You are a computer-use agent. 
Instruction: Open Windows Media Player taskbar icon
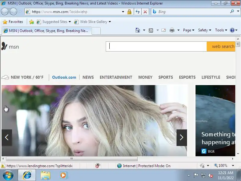pyautogui.click(x=63, y=175)
